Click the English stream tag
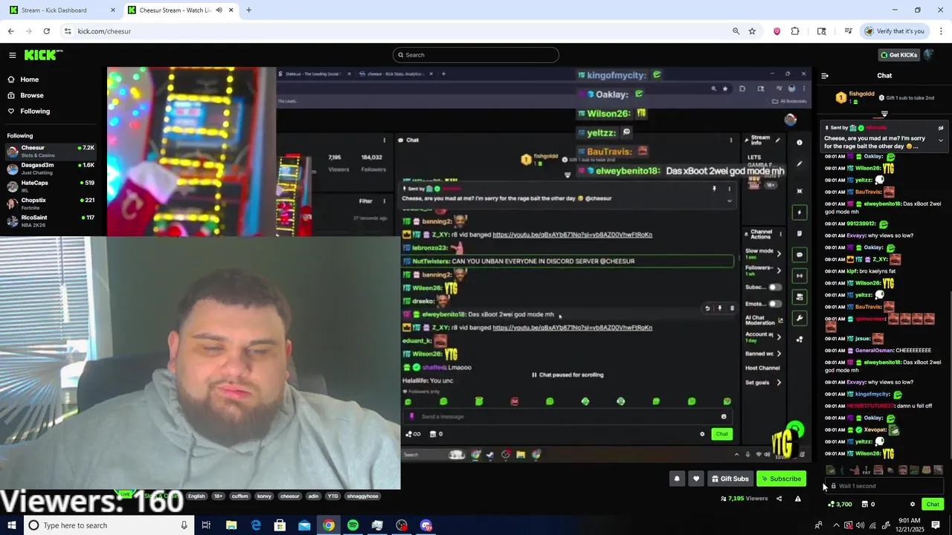 tap(196, 496)
